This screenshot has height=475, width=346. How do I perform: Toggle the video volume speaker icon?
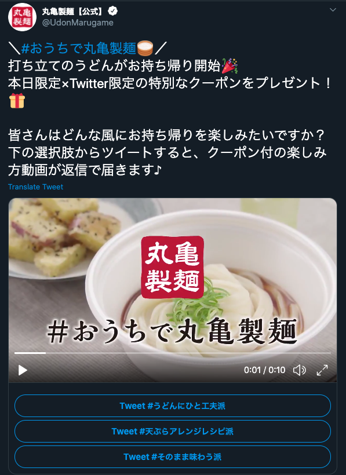pos(299,370)
